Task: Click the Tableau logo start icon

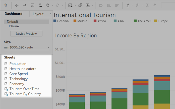Action: click(x=6, y=5)
